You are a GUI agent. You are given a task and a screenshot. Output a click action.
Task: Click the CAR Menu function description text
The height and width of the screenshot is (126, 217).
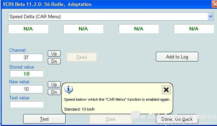[x=117, y=99]
